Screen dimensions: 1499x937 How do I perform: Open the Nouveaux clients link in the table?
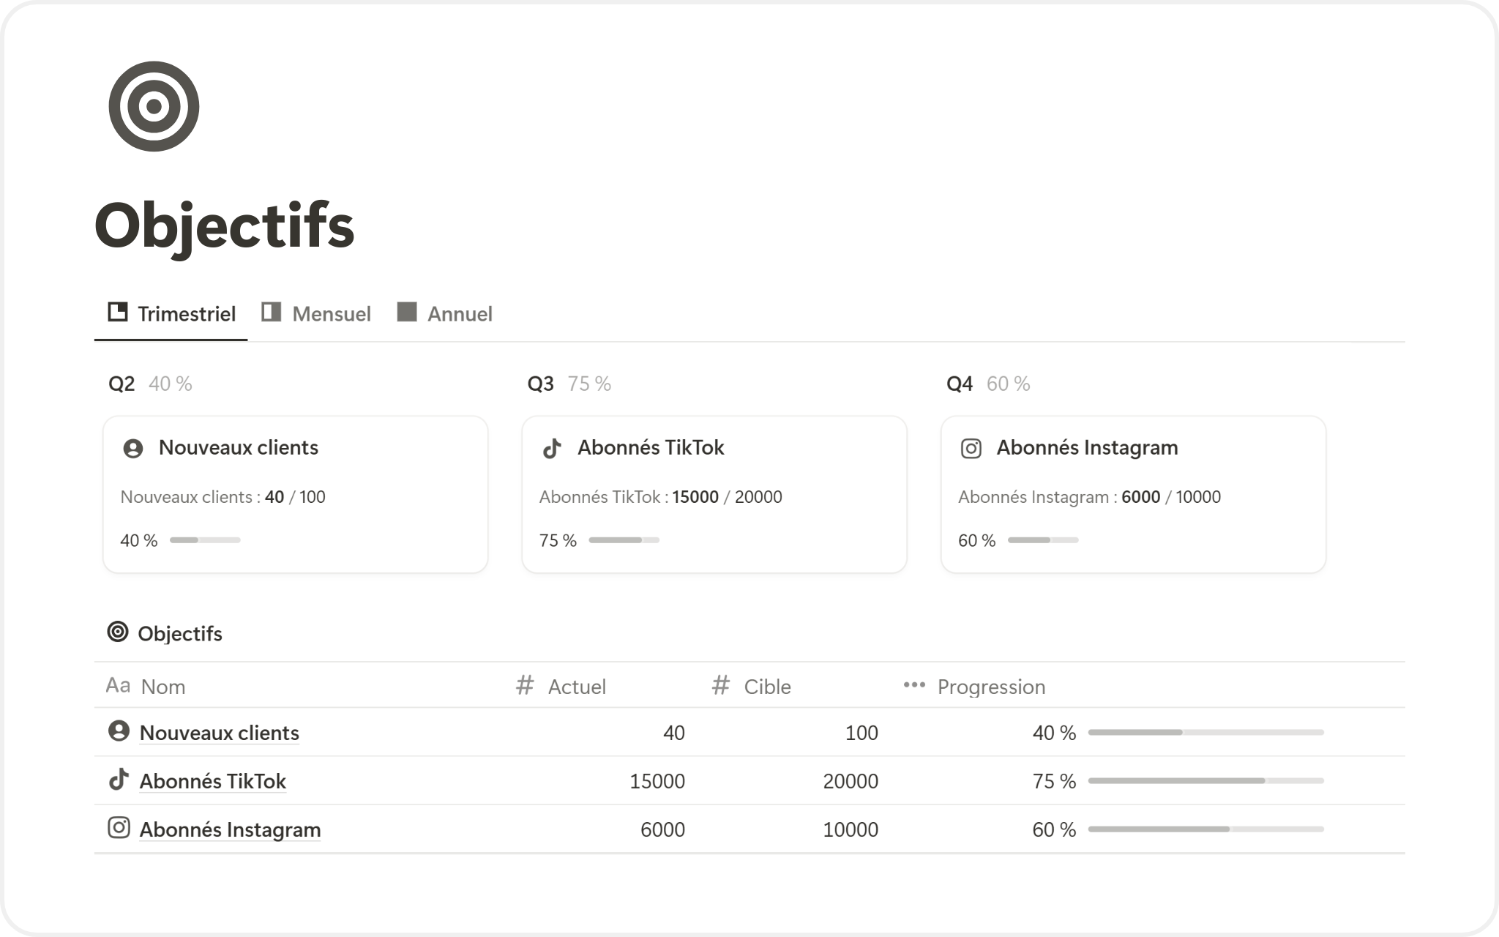[x=219, y=733]
